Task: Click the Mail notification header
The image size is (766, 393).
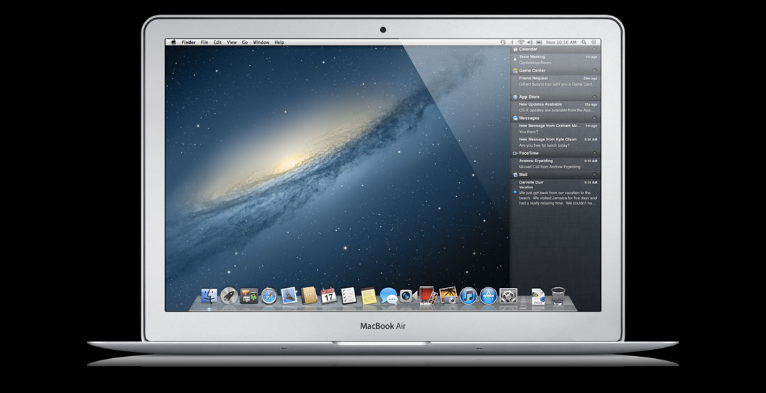Action: pyautogui.click(x=556, y=175)
